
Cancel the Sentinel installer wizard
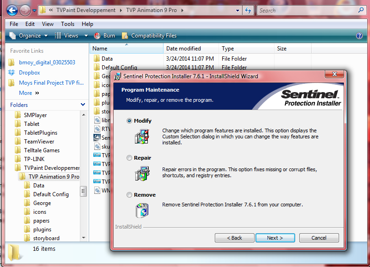point(319,238)
